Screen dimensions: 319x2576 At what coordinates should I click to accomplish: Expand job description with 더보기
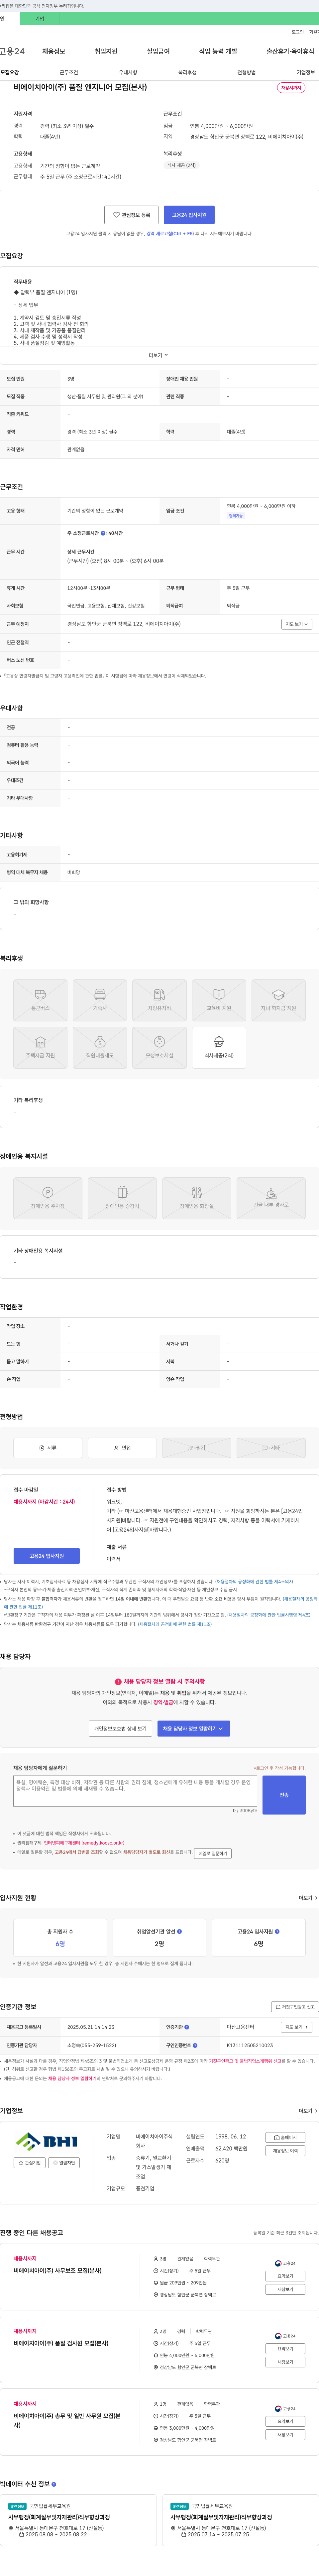coord(159,355)
